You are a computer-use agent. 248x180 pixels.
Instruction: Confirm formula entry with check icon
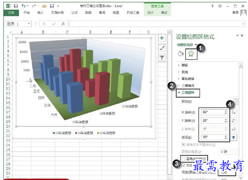(x=54, y=24)
